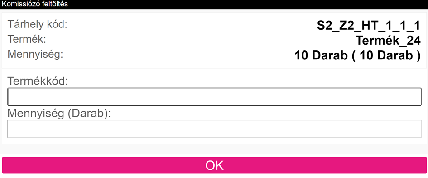Select the Komissiózó feltöltés title text
Screen dimensions: 428x178
click(35, 4)
